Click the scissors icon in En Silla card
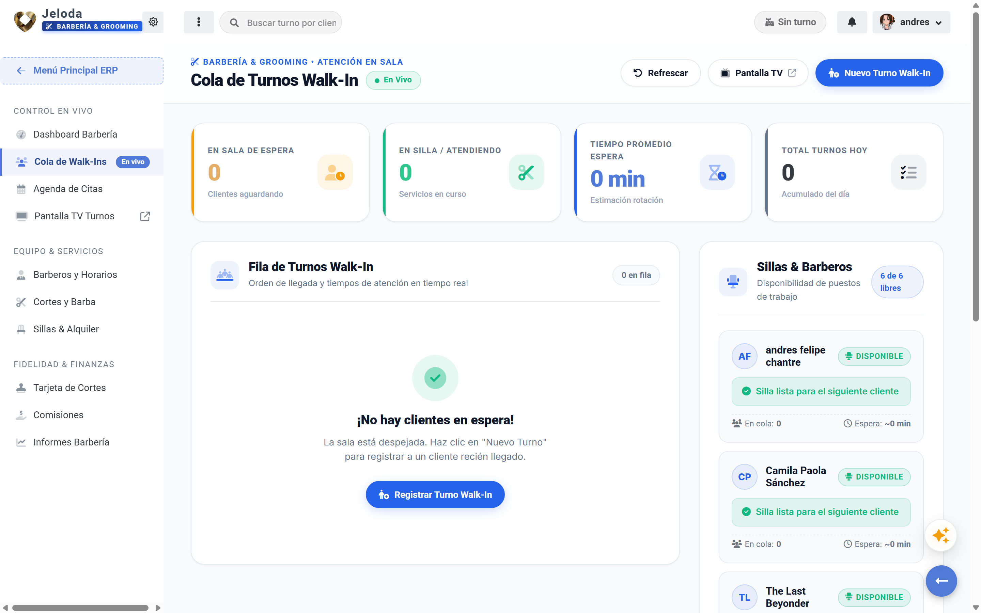Screen dimensions: 981x613 526,172
